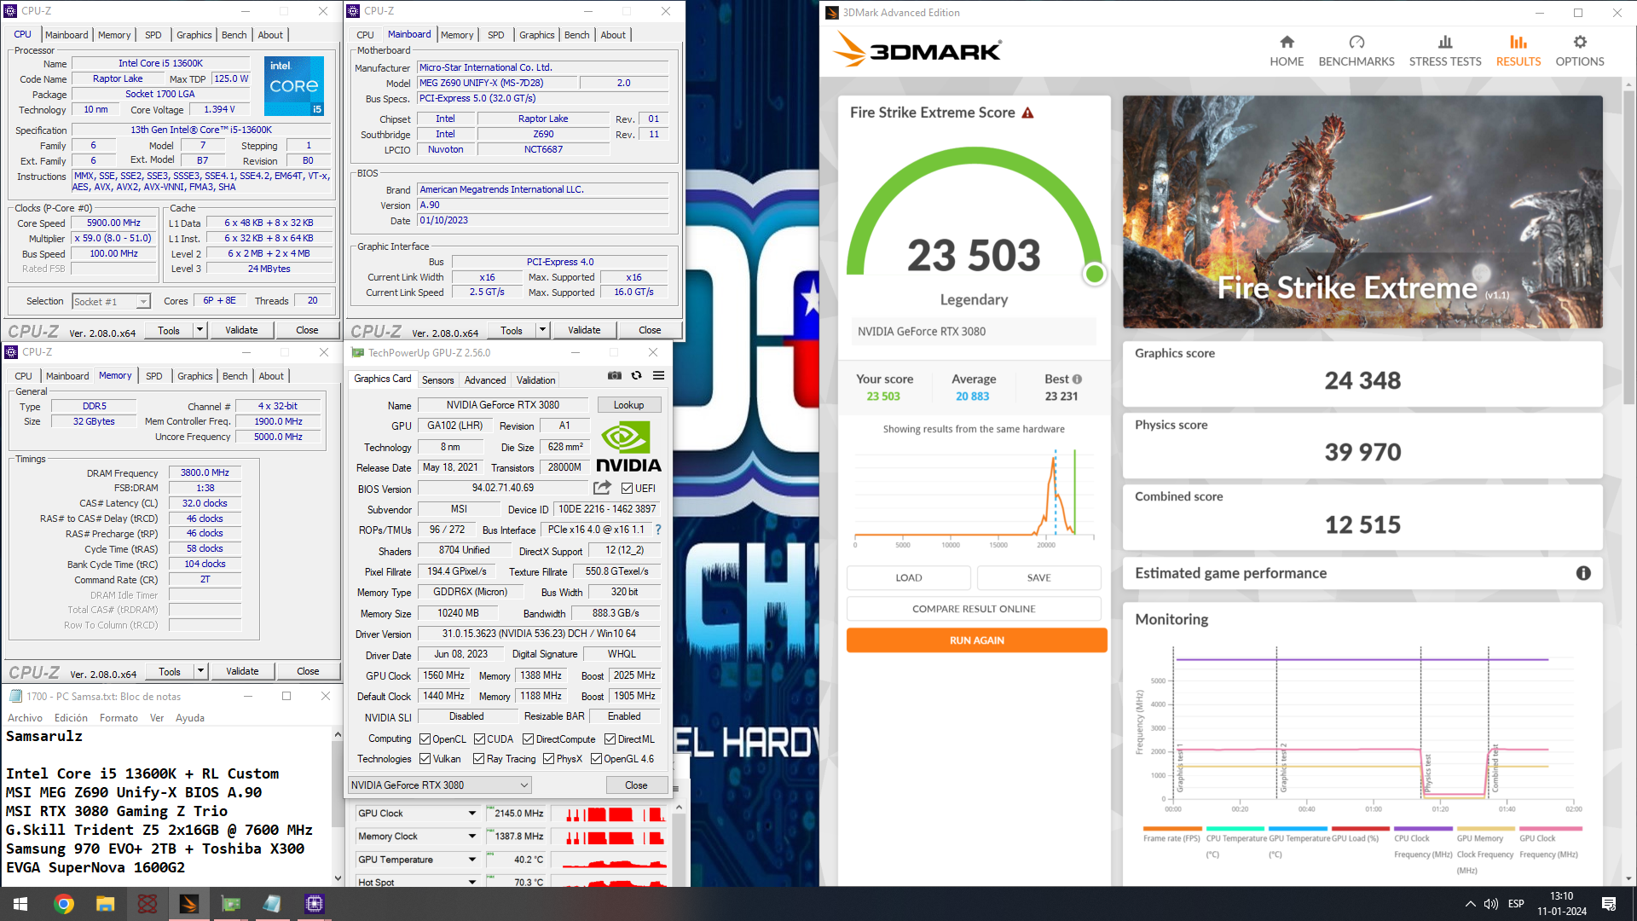Open GPU-Z taskbar icon

[x=230, y=904]
